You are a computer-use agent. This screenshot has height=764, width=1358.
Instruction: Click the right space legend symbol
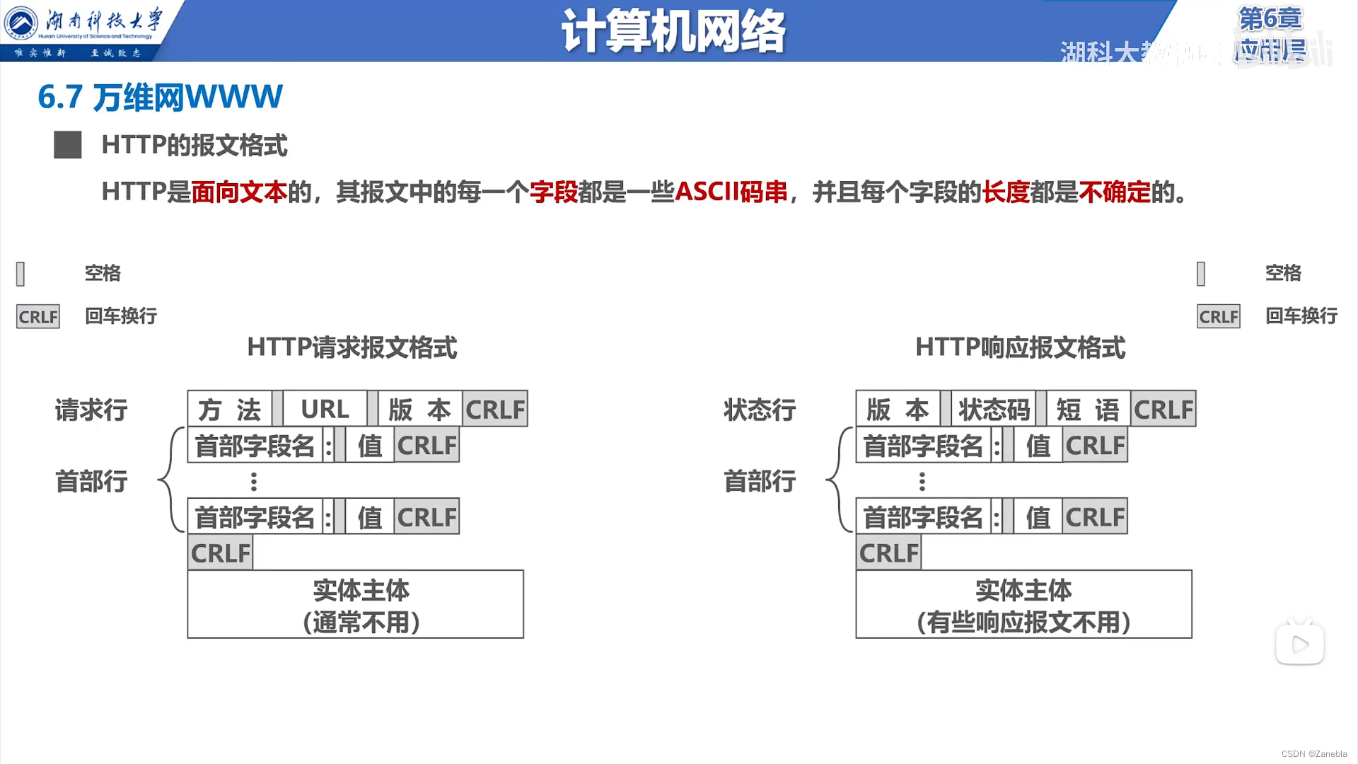click(x=1200, y=274)
